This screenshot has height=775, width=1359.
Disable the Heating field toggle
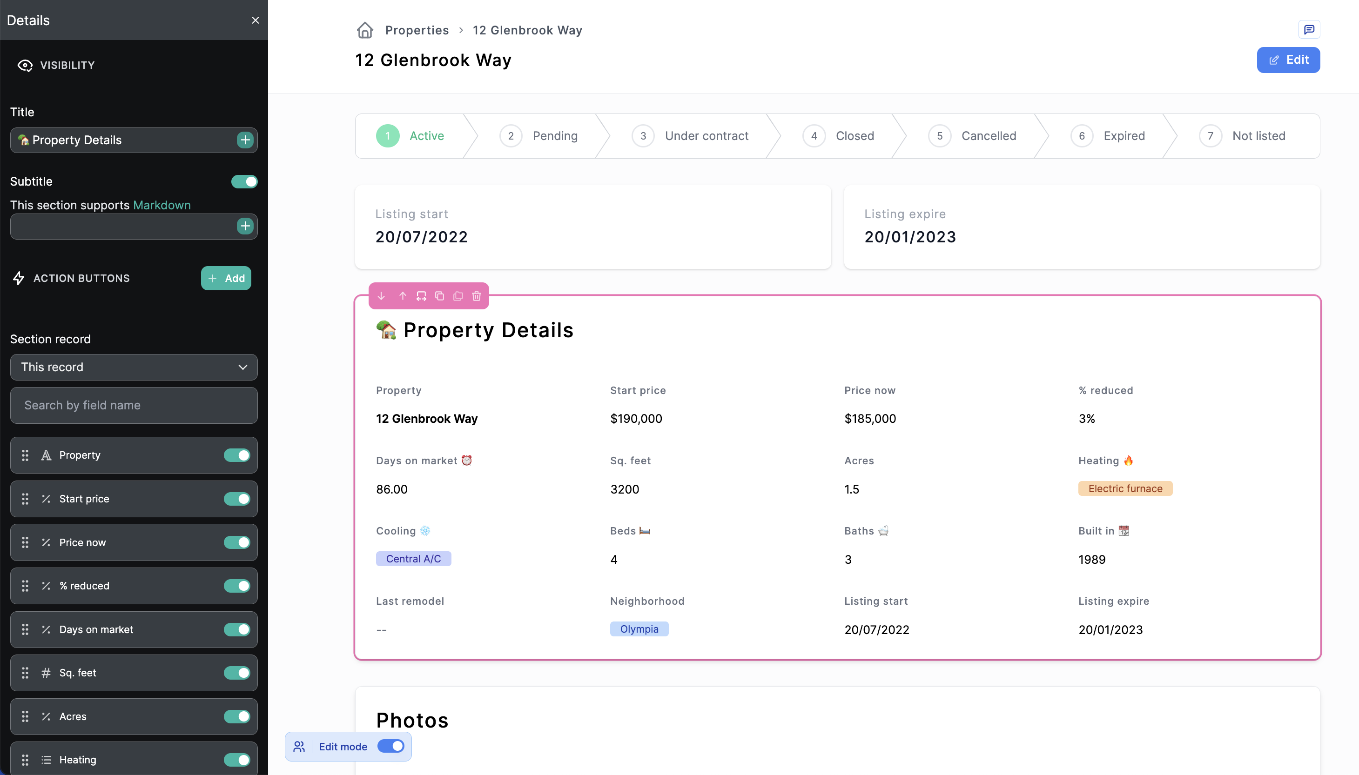237,760
